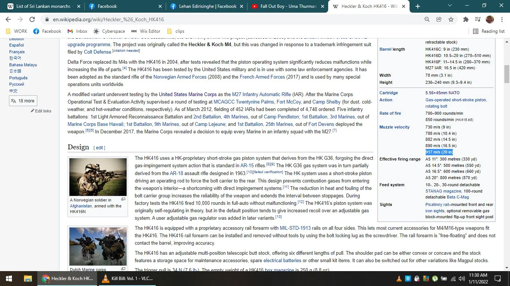Open the Chrome profile avatar
The image size is (510, 286).
tap(490, 19)
